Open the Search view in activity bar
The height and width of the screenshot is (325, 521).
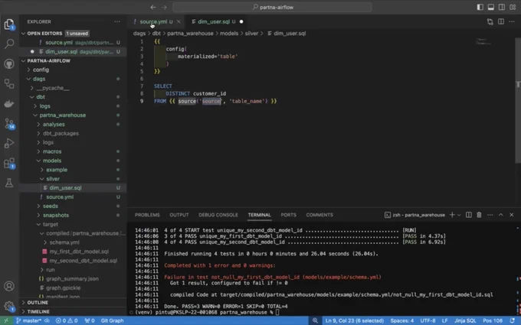(9, 44)
